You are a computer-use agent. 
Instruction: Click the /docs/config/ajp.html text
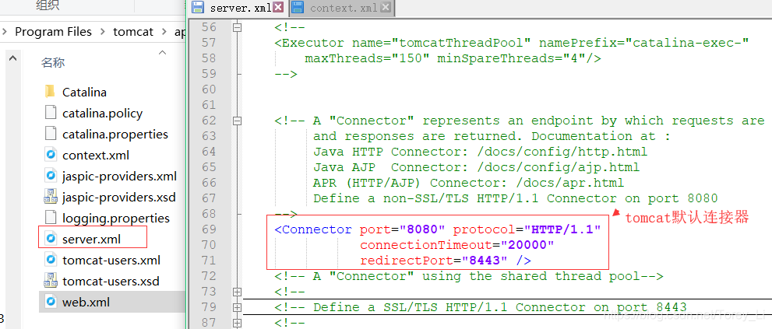click(559, 167)
